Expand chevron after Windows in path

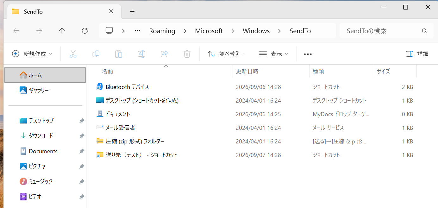[280, 31]
